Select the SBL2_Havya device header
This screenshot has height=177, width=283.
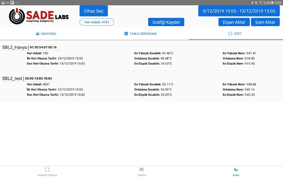coord(29,47)
